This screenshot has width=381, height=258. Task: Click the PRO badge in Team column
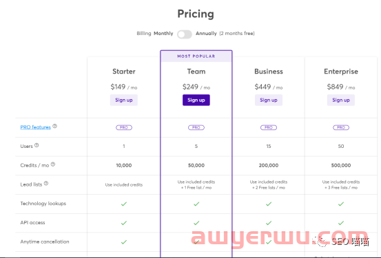point(196,127)
